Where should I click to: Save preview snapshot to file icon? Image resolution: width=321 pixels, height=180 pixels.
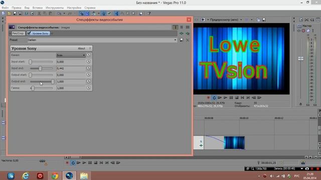(264, 19)
